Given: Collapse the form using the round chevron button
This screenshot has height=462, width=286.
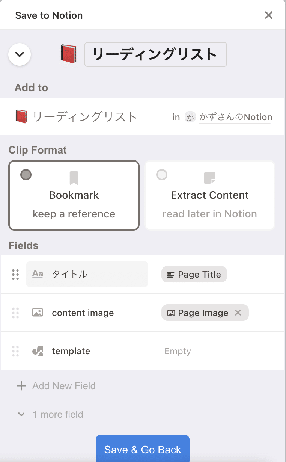Looking at the screenshot, I should click(20, 54).
